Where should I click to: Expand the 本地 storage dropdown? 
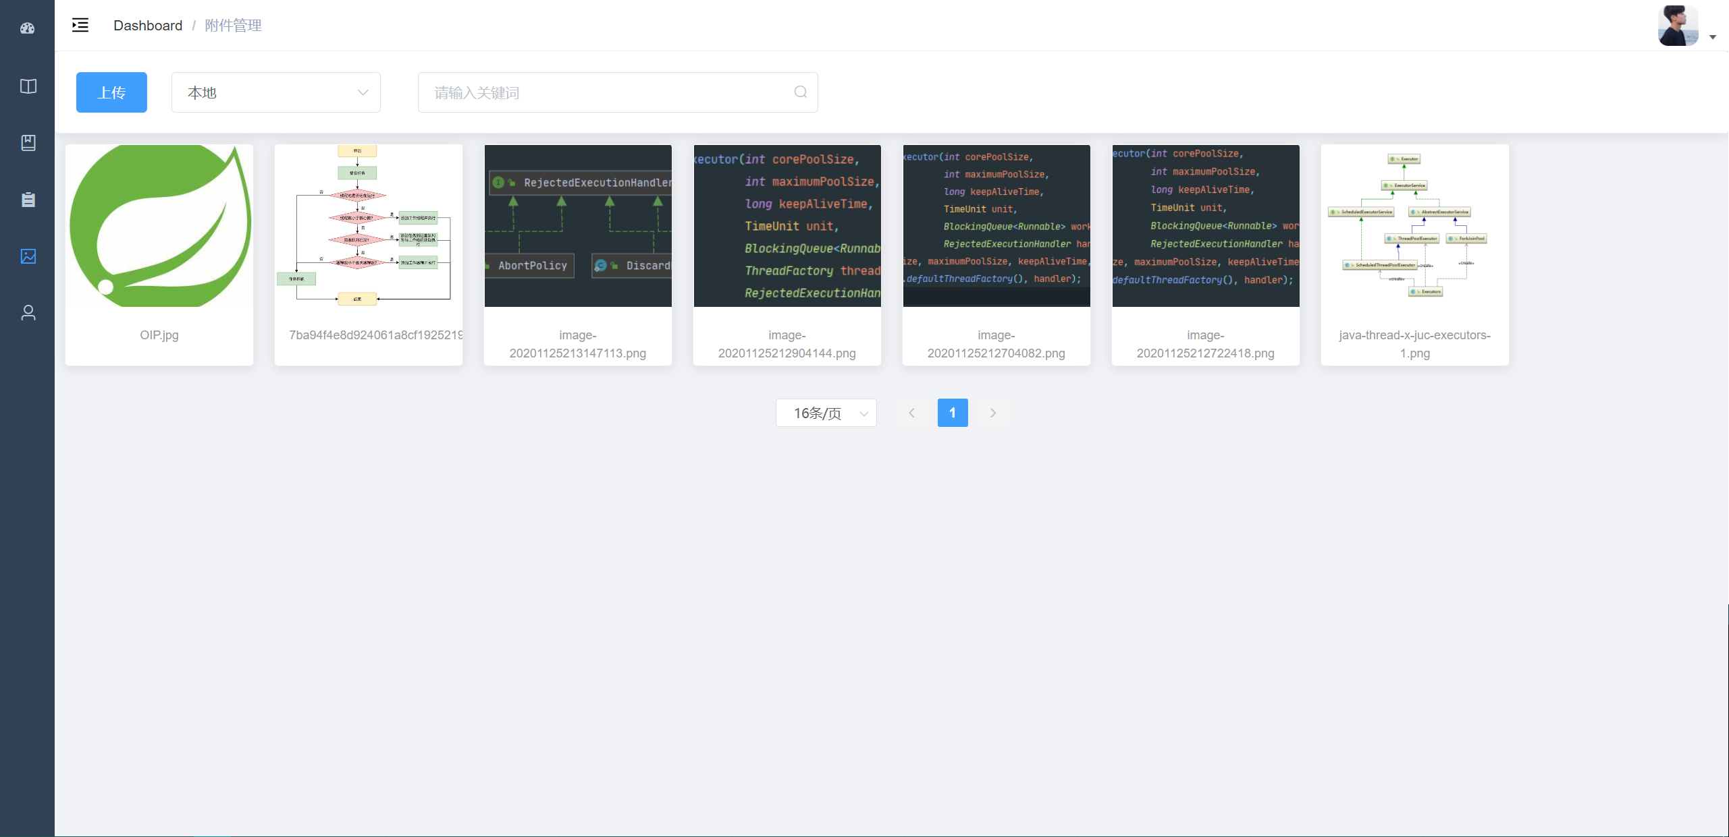pos(275,92)
